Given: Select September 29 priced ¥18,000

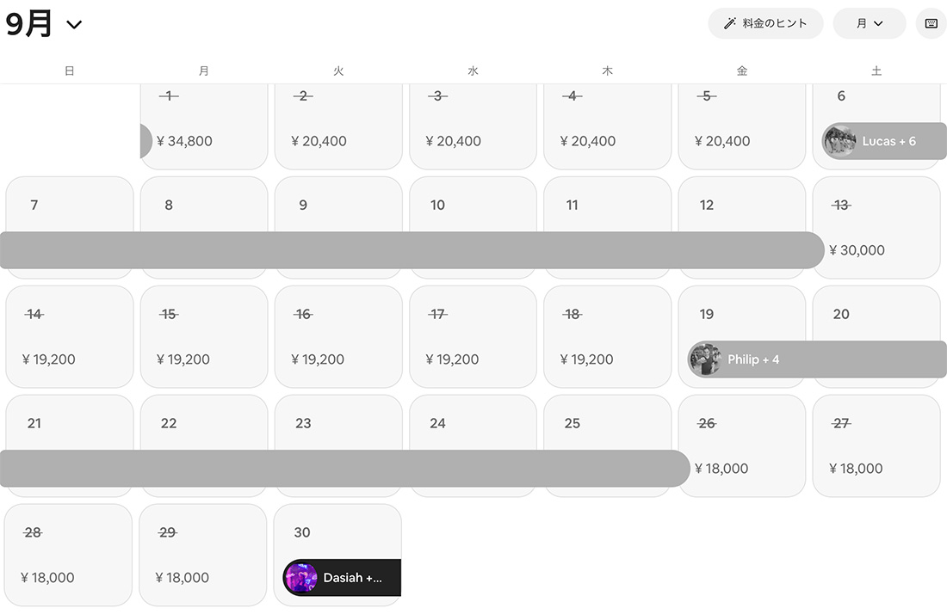Looking at the screenshot, I should click(x=203, y=555).
